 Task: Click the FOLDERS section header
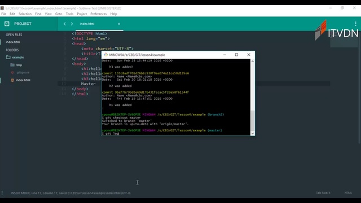(12, 50)
